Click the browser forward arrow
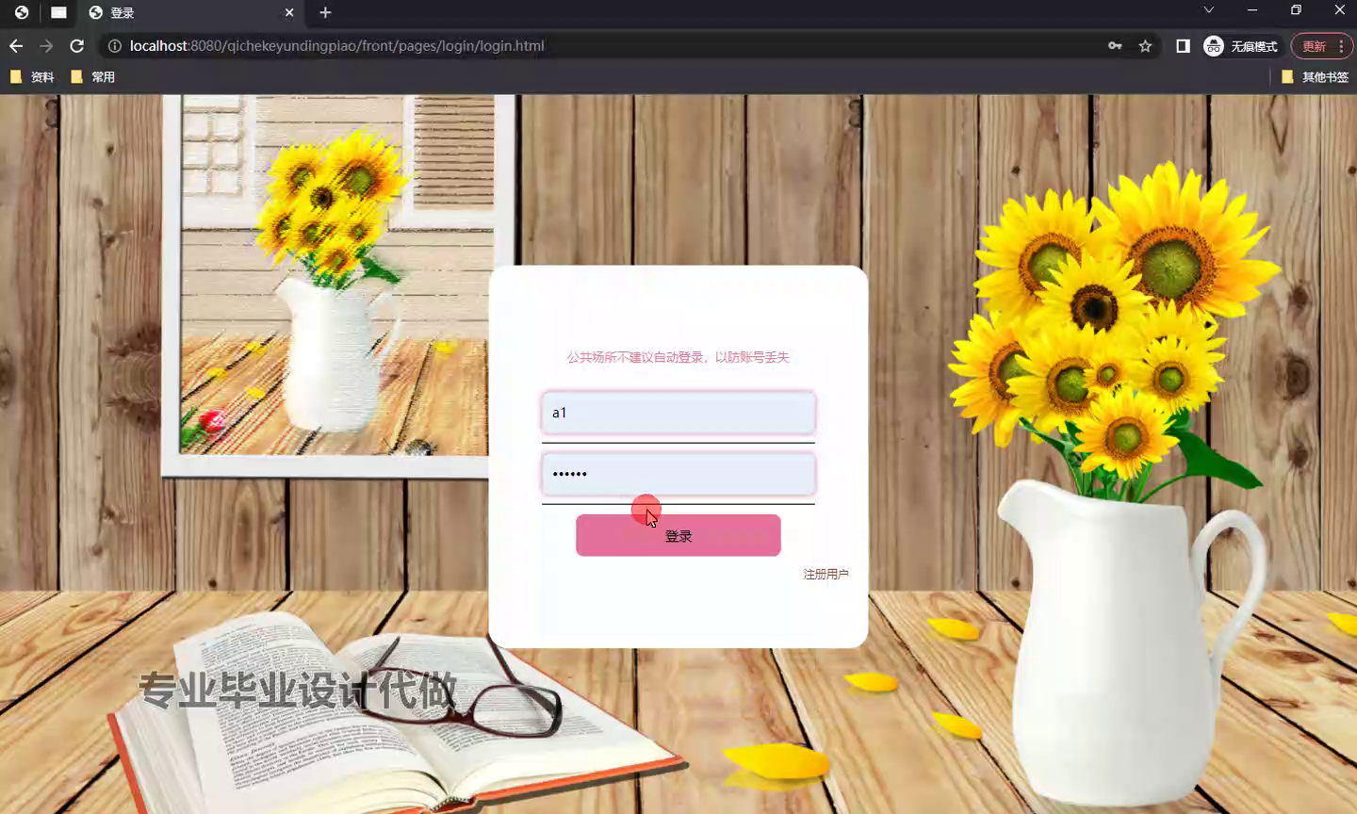The height and width of the screenshot is (814, 1357). (46, 46)
